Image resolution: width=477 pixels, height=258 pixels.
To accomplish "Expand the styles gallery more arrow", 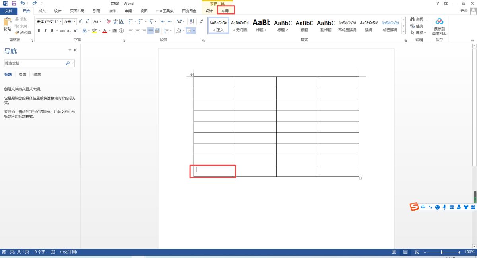I will point(404,33).
